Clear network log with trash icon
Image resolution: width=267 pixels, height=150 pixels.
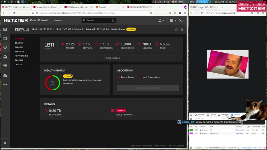[191, 119]
